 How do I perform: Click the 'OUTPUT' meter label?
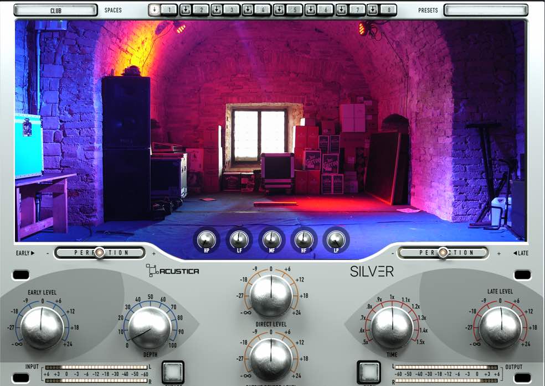[x=514, y=367]
